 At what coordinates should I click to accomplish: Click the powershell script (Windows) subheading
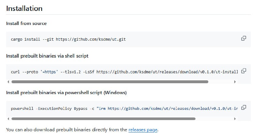[x=66, y=93]
